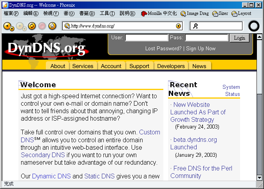Screen dimensions: 264x189
Task: Click the (January 29, 2003) date text
Action: point(196,155)
